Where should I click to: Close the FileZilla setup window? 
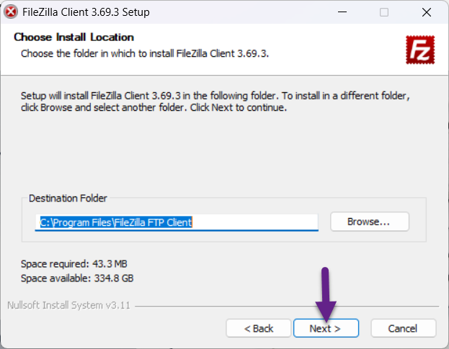pos(427,12)
